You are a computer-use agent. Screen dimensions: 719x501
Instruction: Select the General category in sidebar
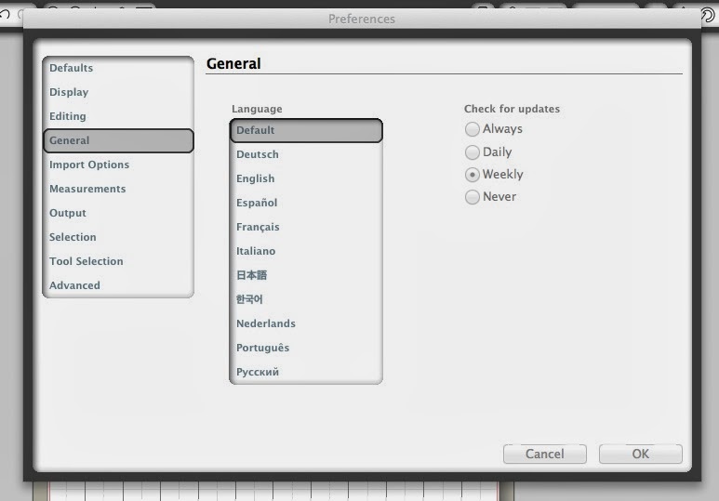point(118,140)
